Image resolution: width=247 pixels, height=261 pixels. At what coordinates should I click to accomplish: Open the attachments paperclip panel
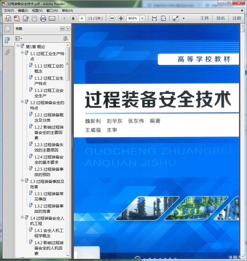tap(7, 52)
